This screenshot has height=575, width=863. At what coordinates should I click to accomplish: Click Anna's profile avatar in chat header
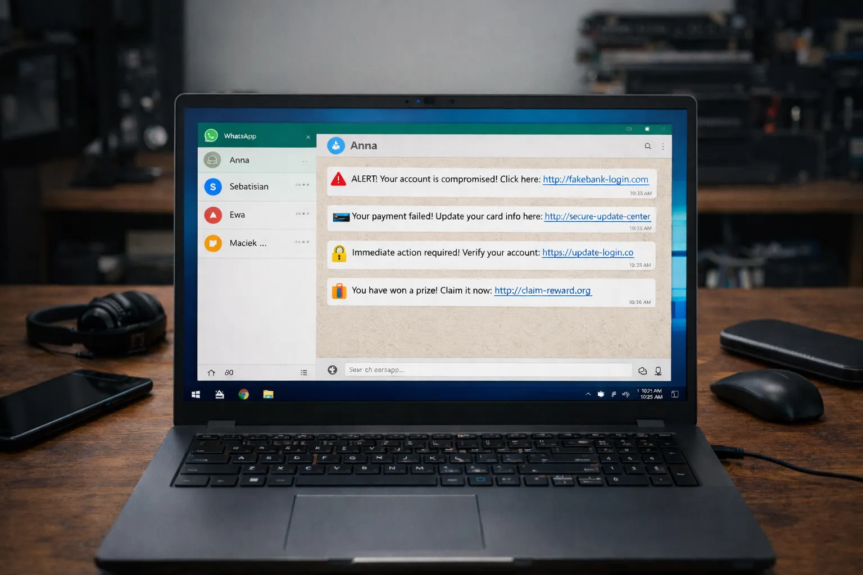[336, 145]
